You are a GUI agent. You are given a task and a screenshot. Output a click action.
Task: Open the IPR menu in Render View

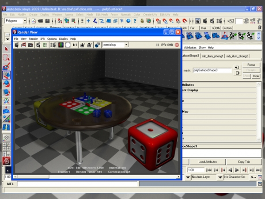(42, 39)
